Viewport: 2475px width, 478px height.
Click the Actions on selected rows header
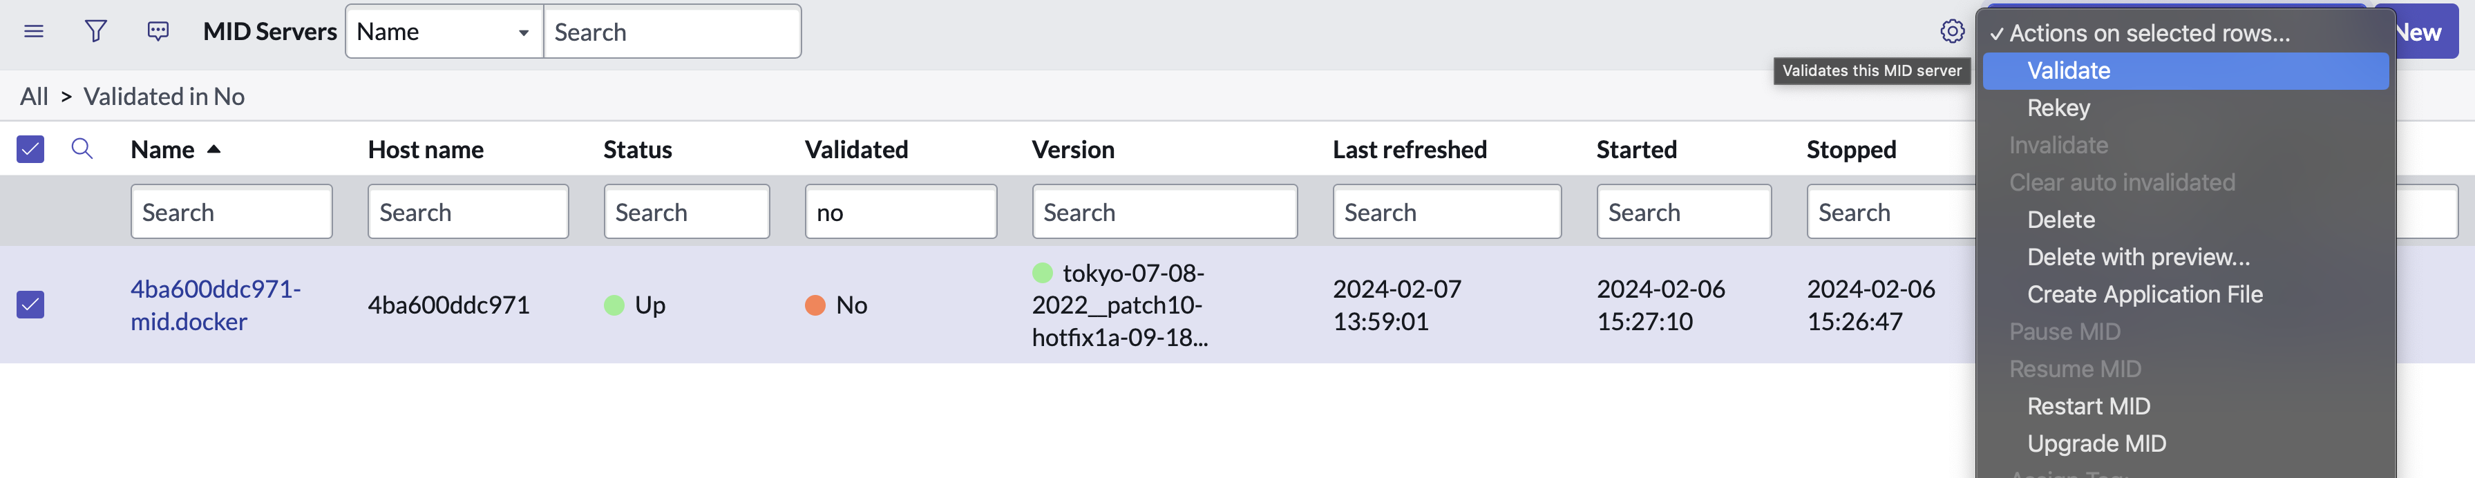pos(2148,34)
